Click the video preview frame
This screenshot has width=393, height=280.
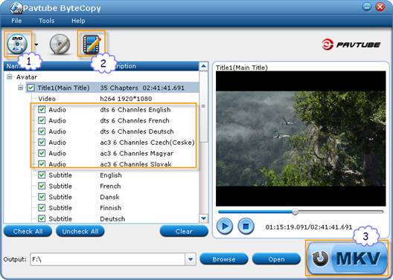click(301, 138)
